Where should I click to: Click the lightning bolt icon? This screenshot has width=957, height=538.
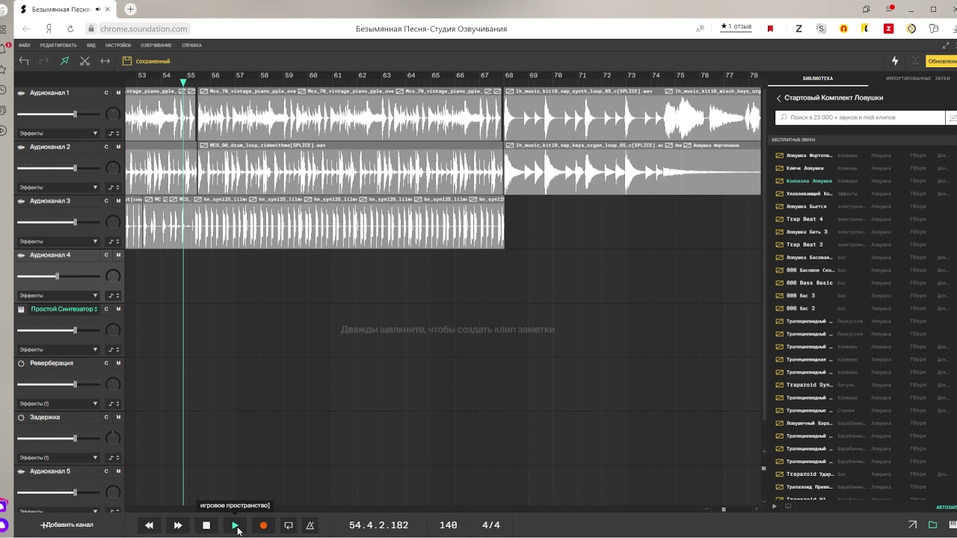pyautogui.click(x=895, y=61)
